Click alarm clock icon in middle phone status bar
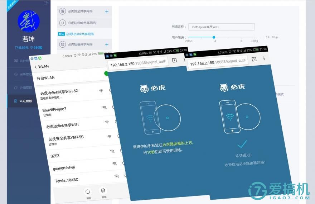 point(150,53)
